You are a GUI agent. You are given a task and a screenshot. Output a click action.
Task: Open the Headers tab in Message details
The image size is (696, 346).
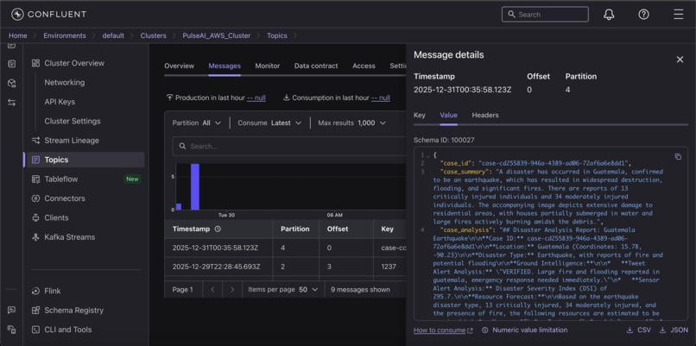pyautogui.click(x=485, y=115)
